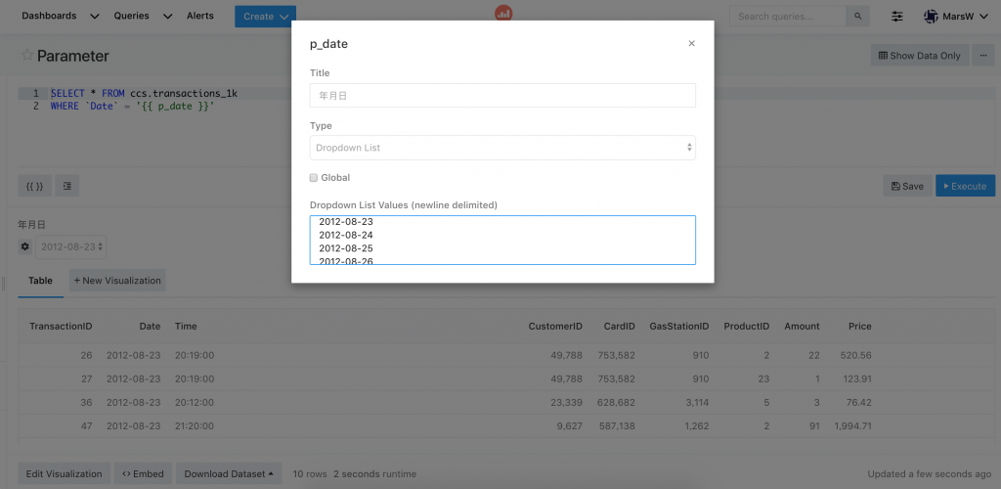Open the Alerts page
The image size is (1001, 489).
click(200, 16)
